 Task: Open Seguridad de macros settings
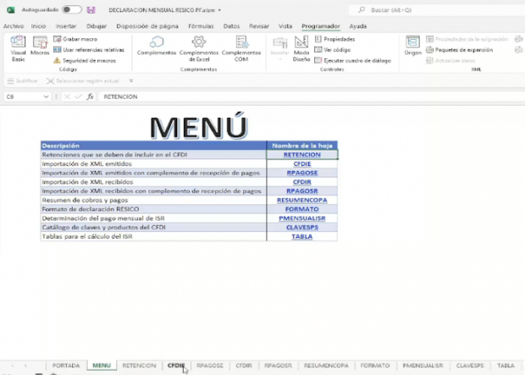coord(89,61)
